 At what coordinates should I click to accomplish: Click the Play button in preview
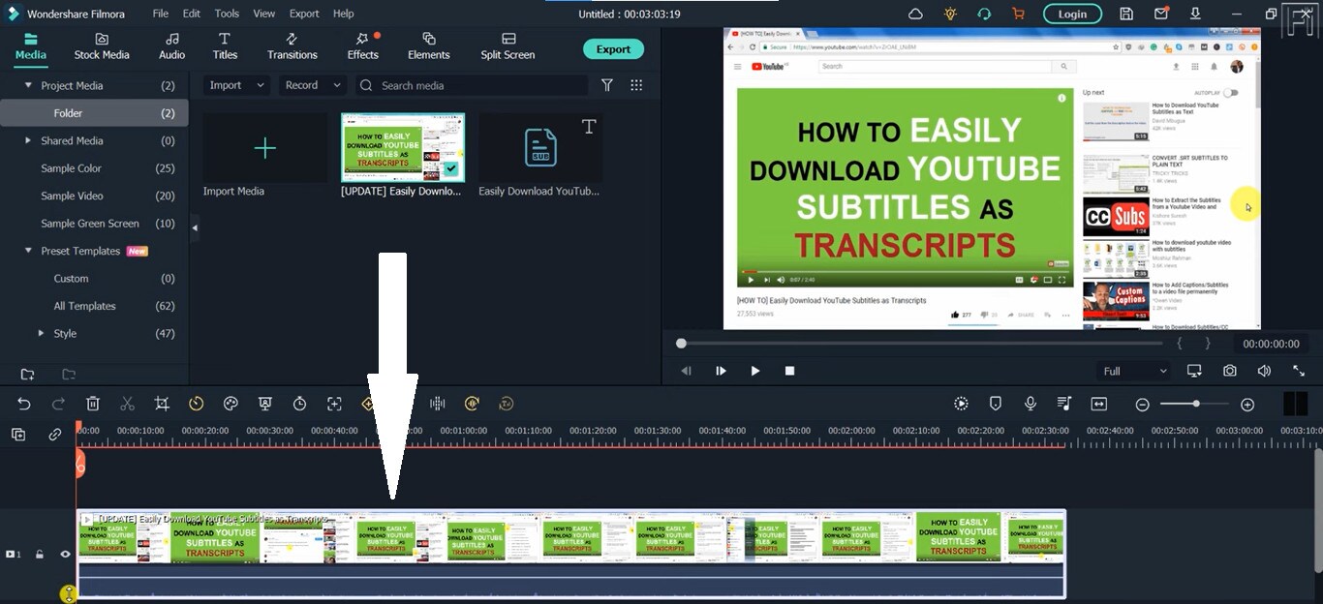point(755,371)
